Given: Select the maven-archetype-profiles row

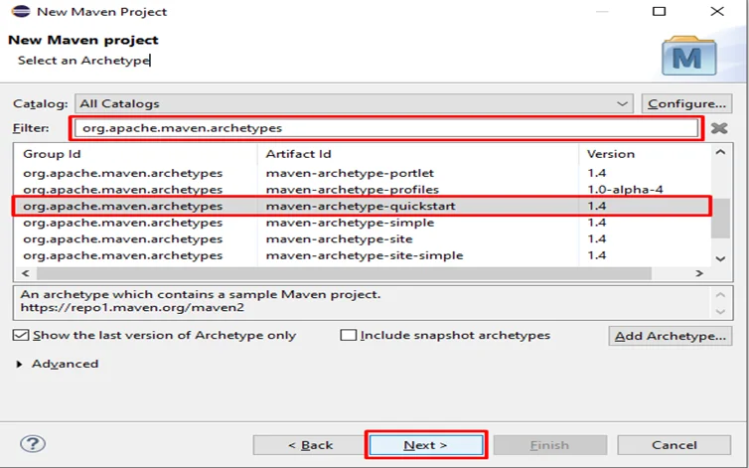Looking at the screenshot, I should (363, 190).
